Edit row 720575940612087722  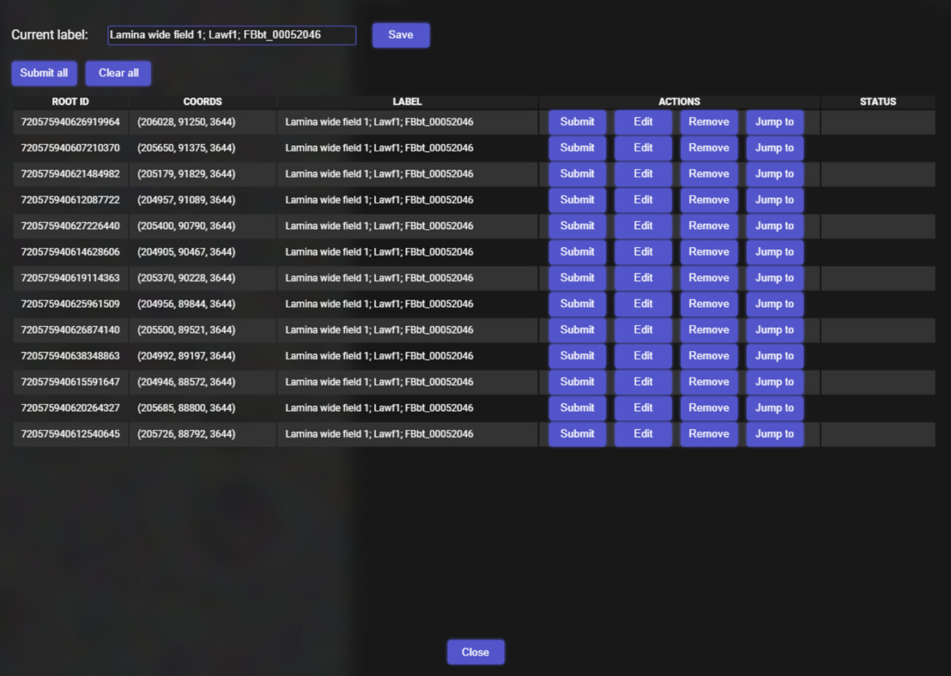643,200
